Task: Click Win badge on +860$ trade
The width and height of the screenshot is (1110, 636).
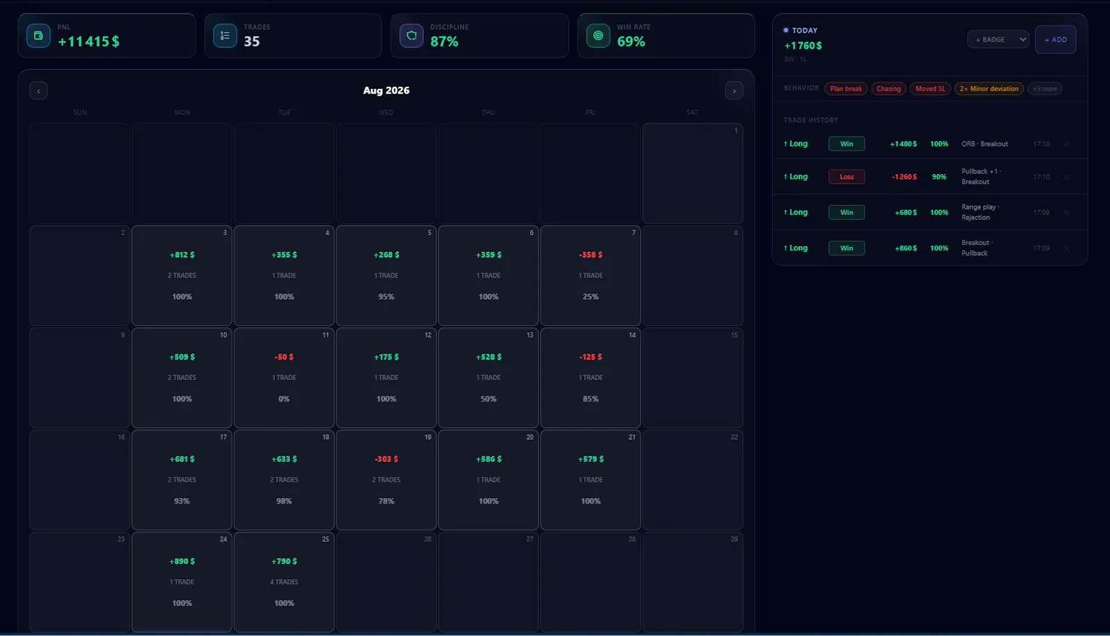Action: pyautogui.click(x=846, y=248)
